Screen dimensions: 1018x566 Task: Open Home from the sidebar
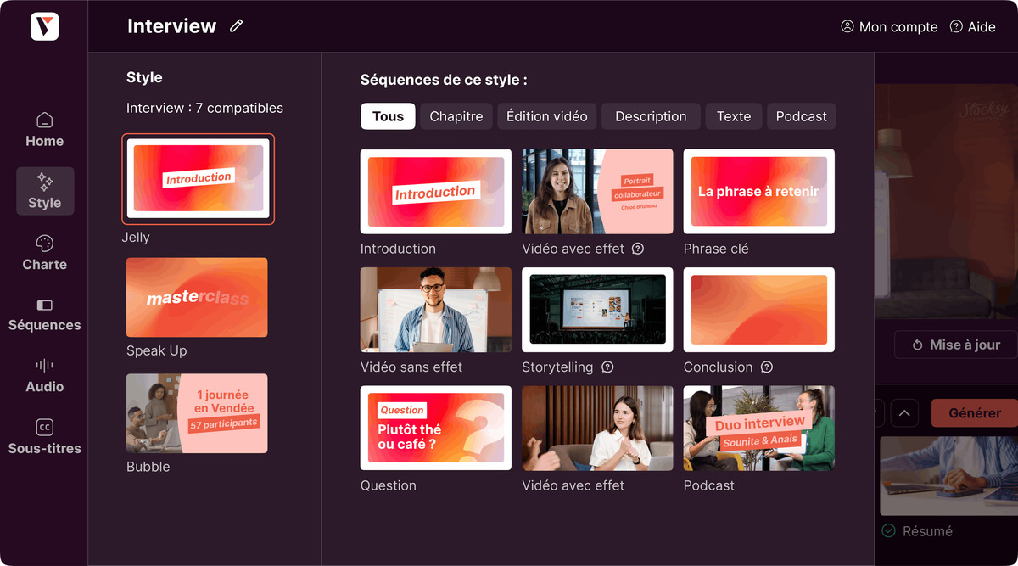[x=44, y=130]
